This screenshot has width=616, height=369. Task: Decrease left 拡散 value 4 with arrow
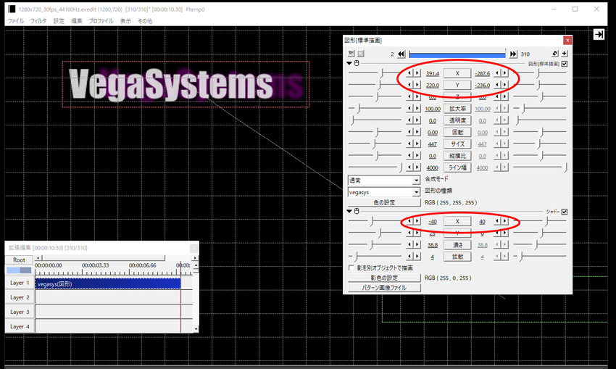tap(409, 256)
